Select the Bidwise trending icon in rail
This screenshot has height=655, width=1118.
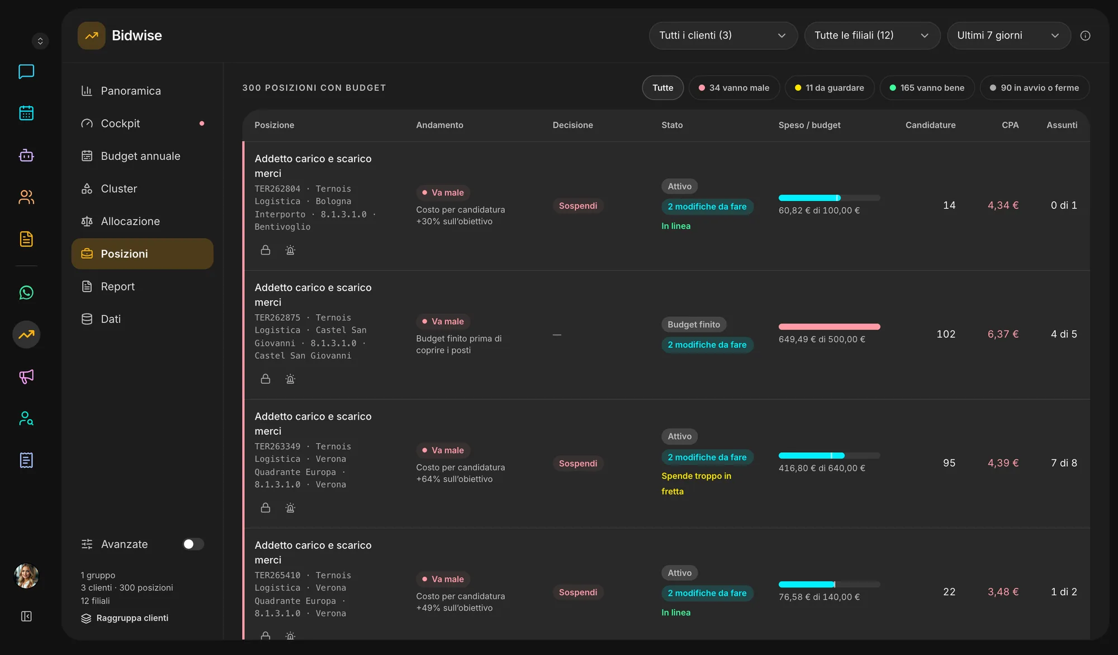pos(26,334)
